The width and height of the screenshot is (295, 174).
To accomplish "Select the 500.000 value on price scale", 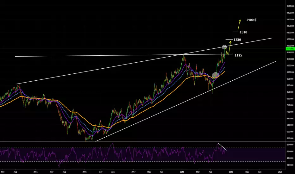I will (x=291, y=138).
